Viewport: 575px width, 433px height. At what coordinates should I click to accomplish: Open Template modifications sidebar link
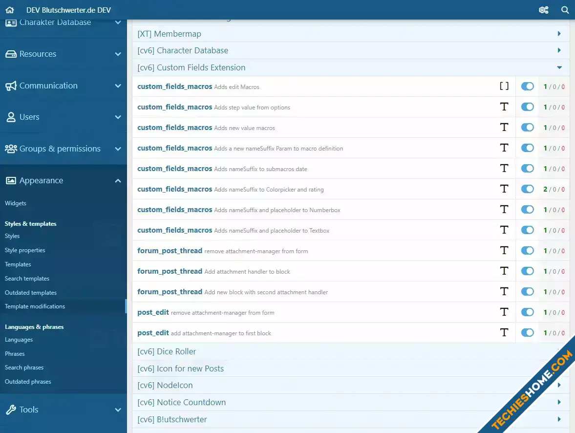35,306
